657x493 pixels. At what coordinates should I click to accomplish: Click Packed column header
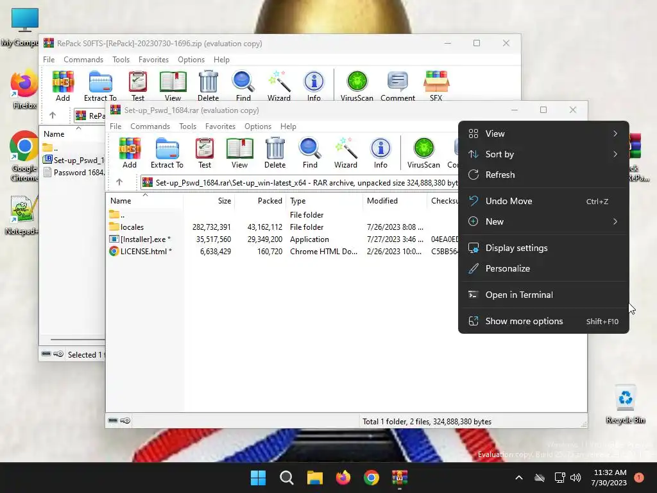[260, 201]
